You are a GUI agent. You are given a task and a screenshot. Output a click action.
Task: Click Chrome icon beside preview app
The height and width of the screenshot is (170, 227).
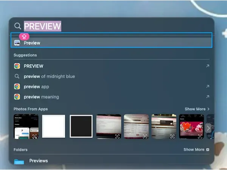[x=17, y=87]
